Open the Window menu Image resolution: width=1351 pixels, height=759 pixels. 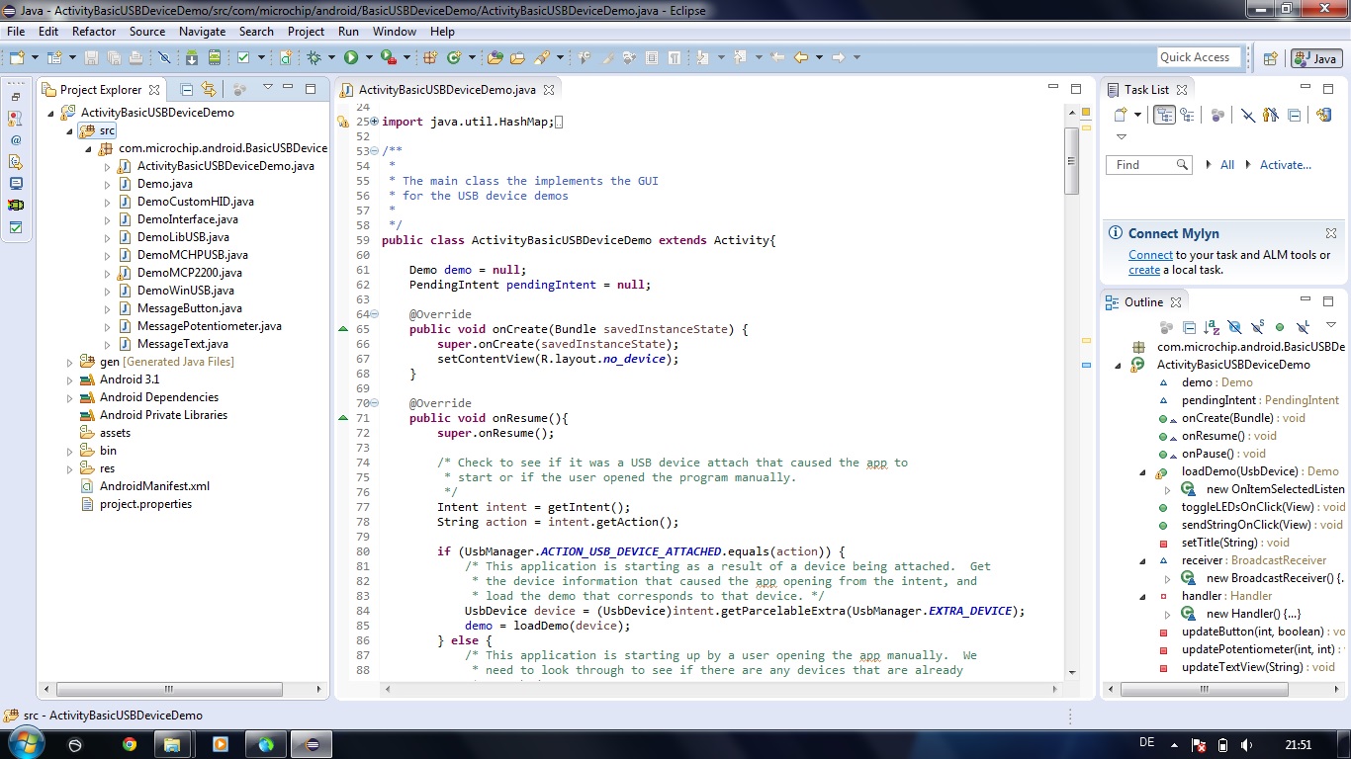395,32
